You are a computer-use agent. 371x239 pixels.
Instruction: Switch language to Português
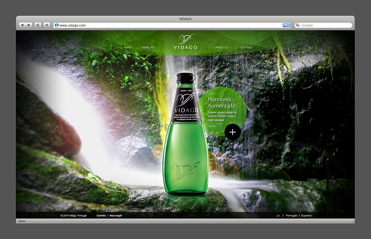pyautogui.click(x=291, y=215)
